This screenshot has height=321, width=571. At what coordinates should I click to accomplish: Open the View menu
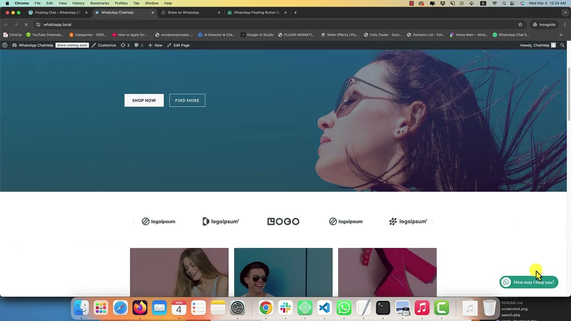[x=62, y=3]
